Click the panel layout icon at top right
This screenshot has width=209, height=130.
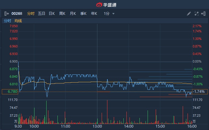(x=203, y=14)
